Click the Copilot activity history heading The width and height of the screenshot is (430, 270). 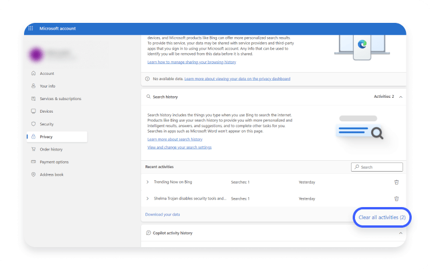pyautogui.click(x=172, y=233)
